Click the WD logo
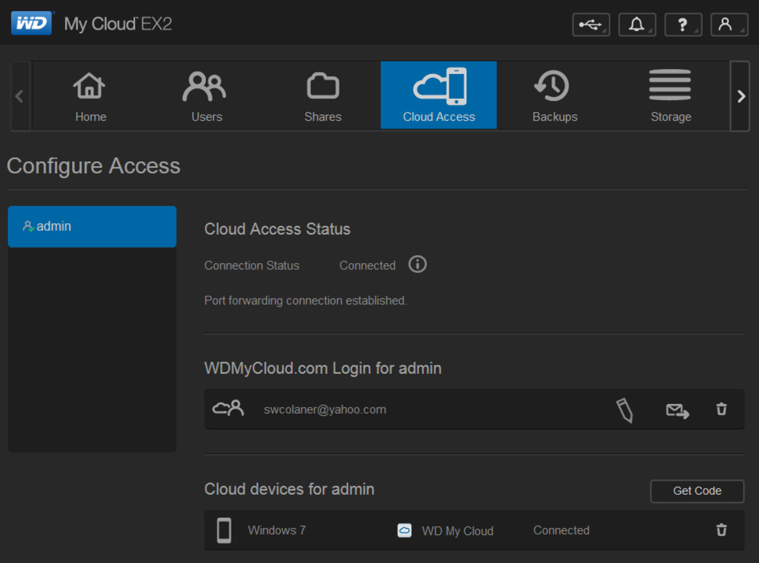Viewport: 759px width, 563px height. coord(31,23)
